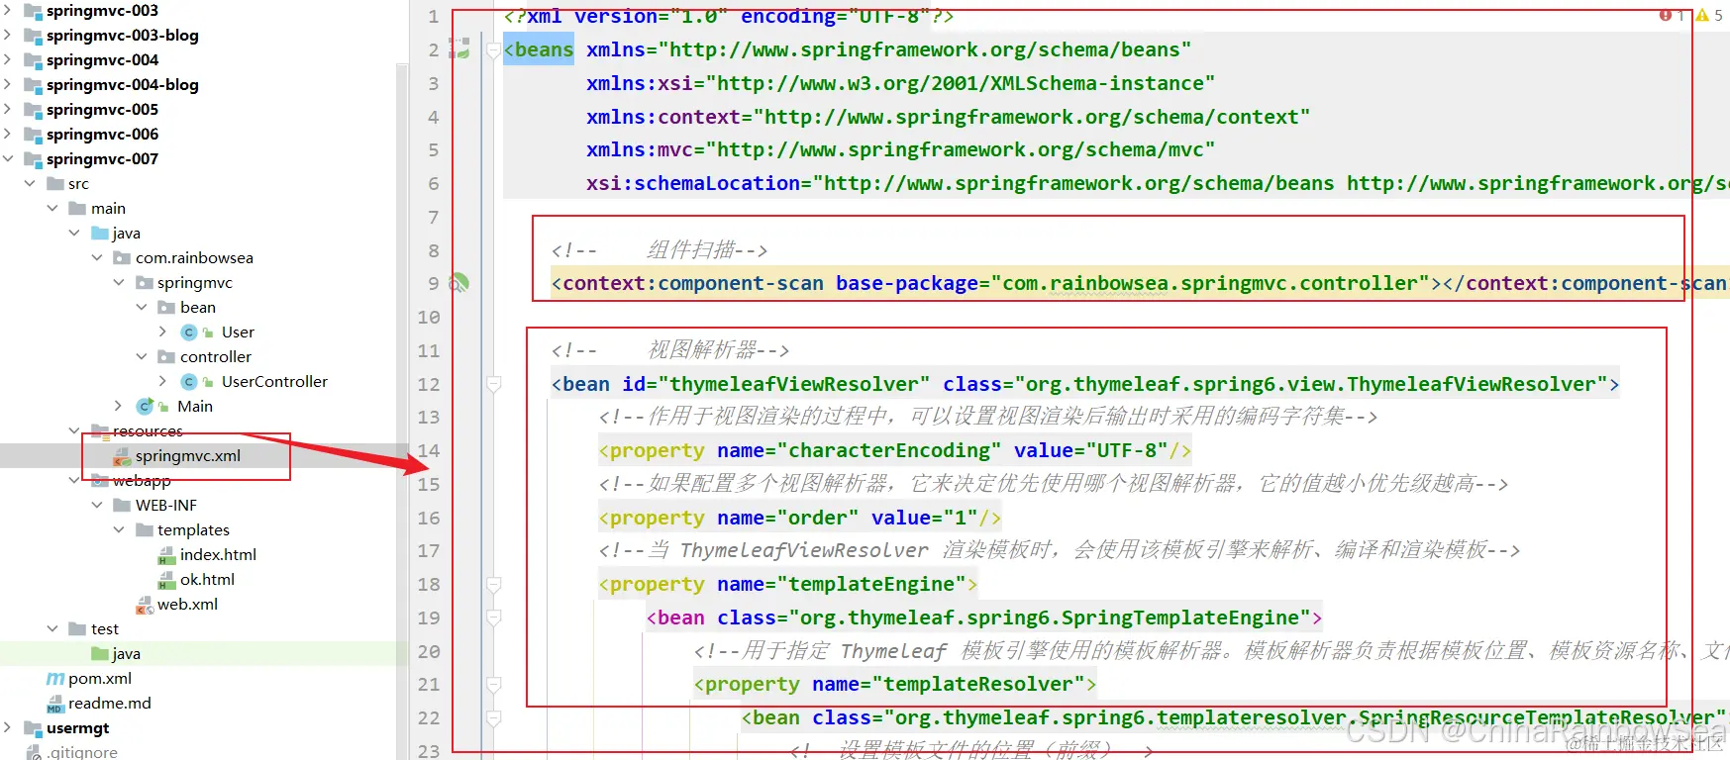
Task: Select the Main class
Action: 195,406
